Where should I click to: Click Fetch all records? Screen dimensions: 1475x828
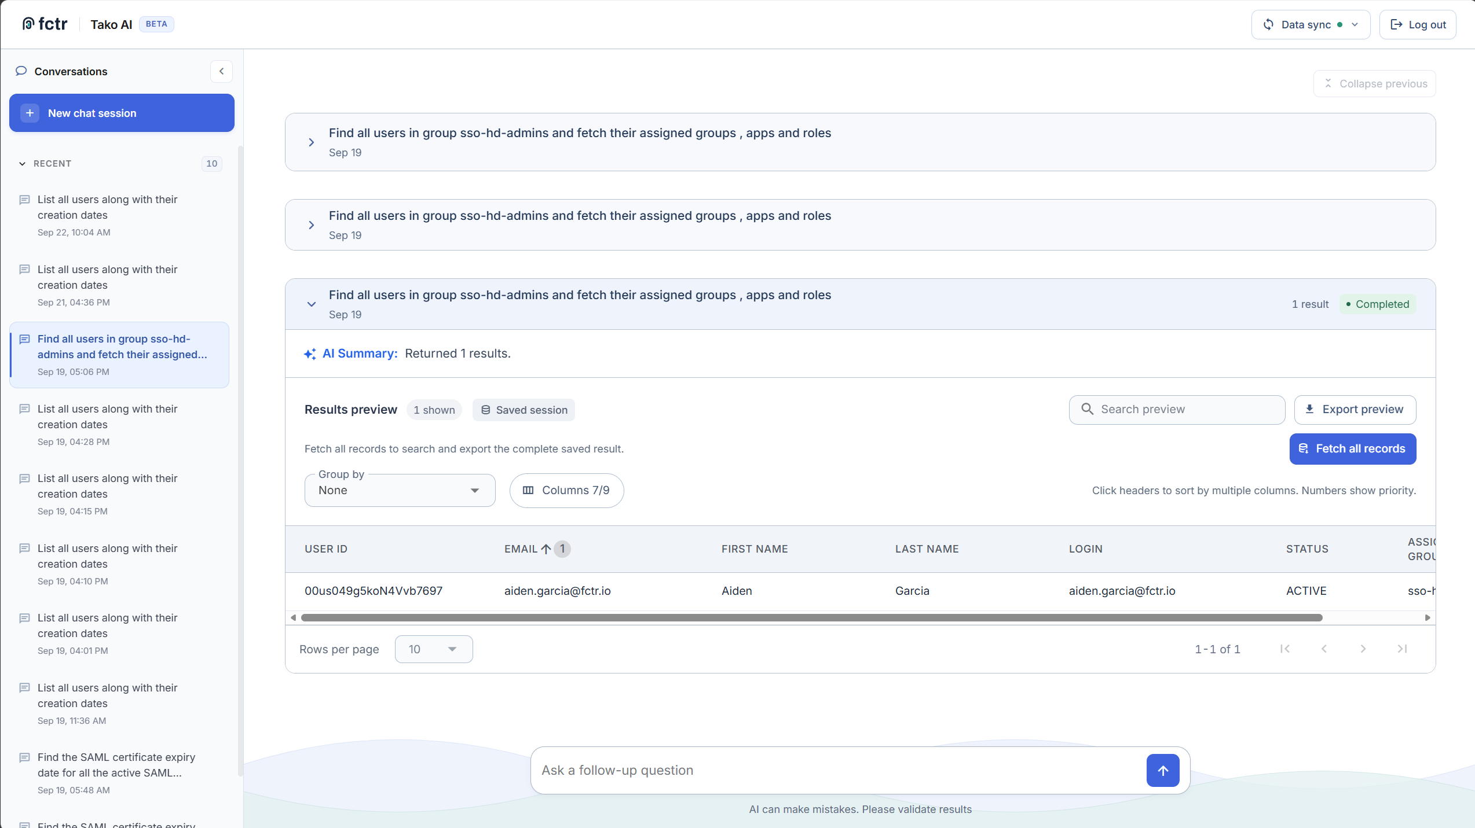click(1353, 449)
